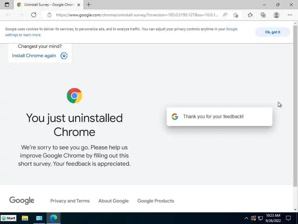Open the Collections icon
Viewport: 298px width, 224px height.
(263, 15)
